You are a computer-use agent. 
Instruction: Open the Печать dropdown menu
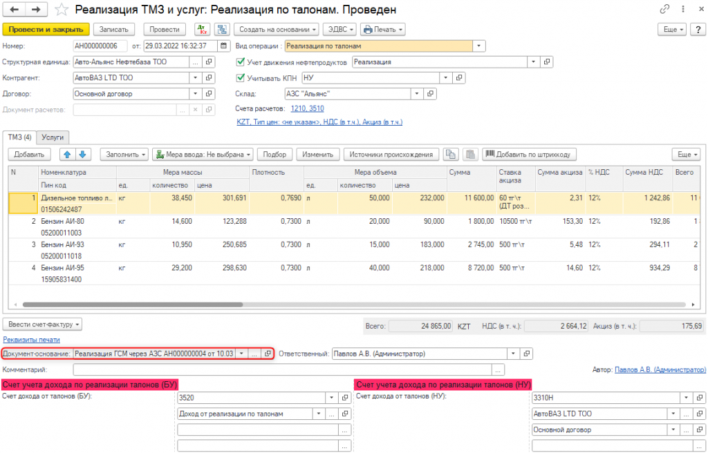[x=382, y=30]
